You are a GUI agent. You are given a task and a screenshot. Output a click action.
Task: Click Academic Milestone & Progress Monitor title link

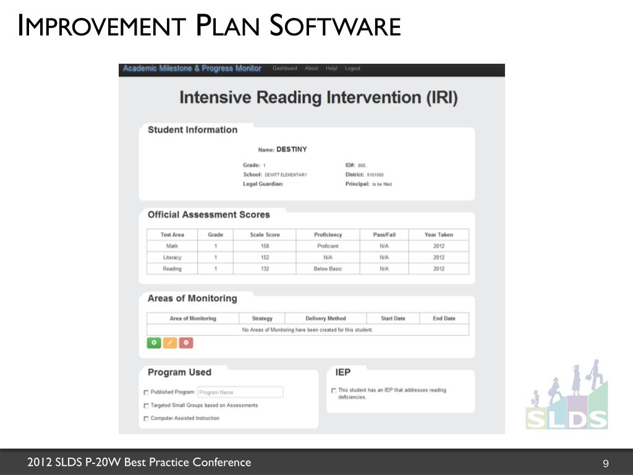pos(192,68)
